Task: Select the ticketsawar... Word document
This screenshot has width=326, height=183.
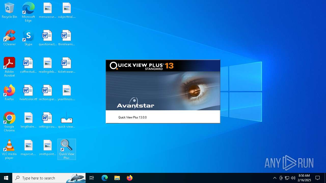Action: pos(66,66)
